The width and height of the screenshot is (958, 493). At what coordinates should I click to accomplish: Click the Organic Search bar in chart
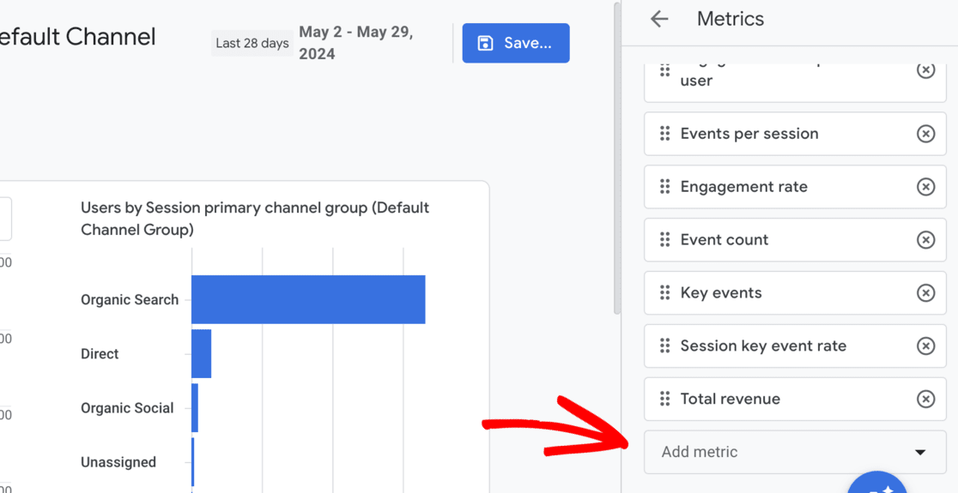tap(308, 299)
